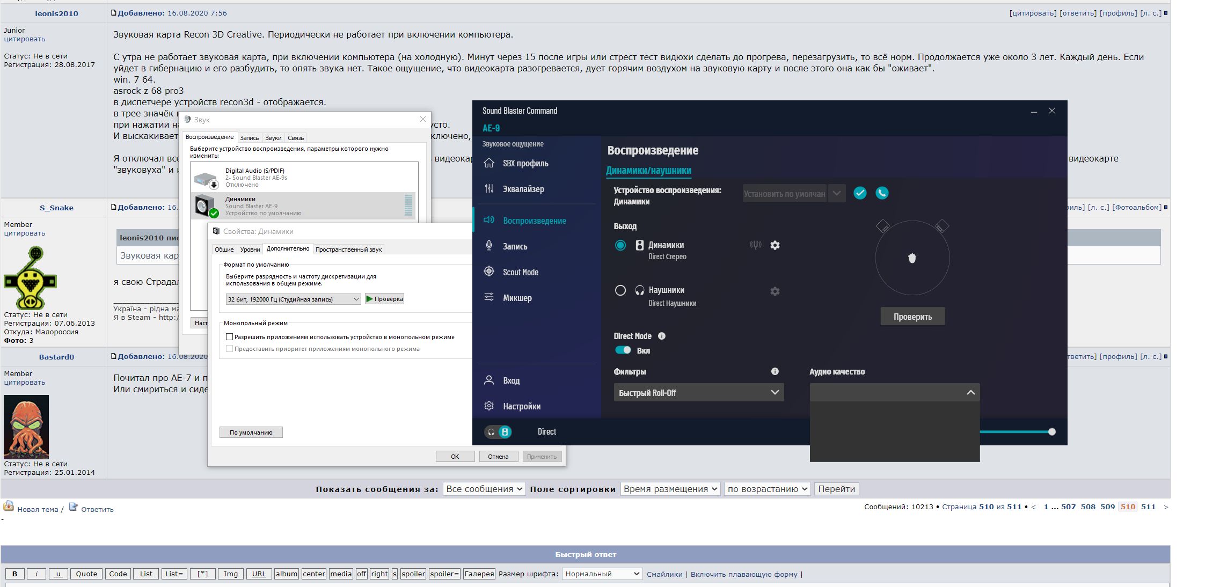Collapse the Аудио качество dropdown

point(970,393)
